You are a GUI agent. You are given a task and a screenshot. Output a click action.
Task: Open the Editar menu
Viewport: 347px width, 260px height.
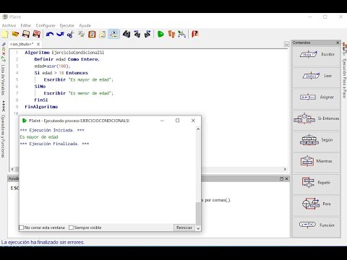26,25
